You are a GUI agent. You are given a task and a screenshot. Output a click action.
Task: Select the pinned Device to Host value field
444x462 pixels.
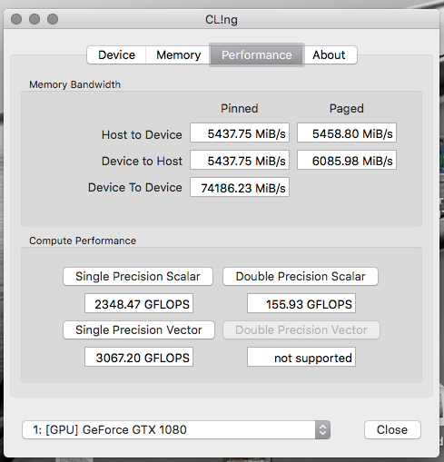tap(240, 160)
